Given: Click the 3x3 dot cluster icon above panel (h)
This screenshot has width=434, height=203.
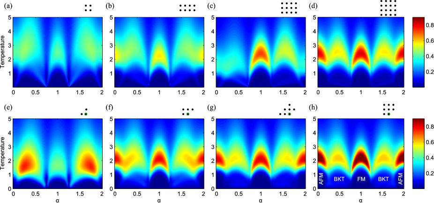Looking at the screenshot, I should pyautogui.click(x=389, y=109).
